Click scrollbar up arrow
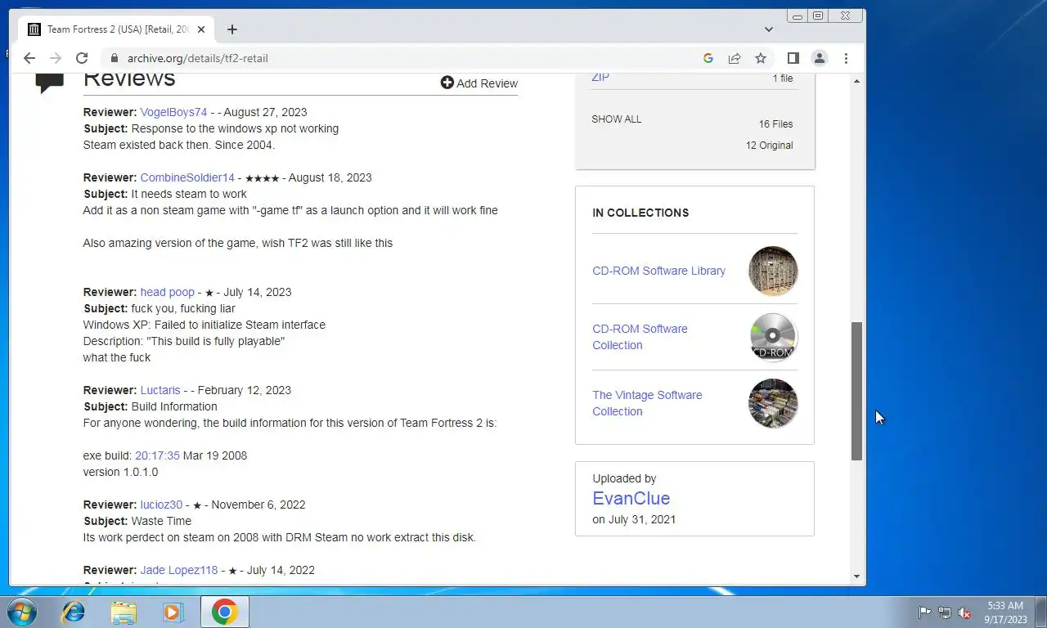This screenshot has height=628, width=1047. click(856, 81)
